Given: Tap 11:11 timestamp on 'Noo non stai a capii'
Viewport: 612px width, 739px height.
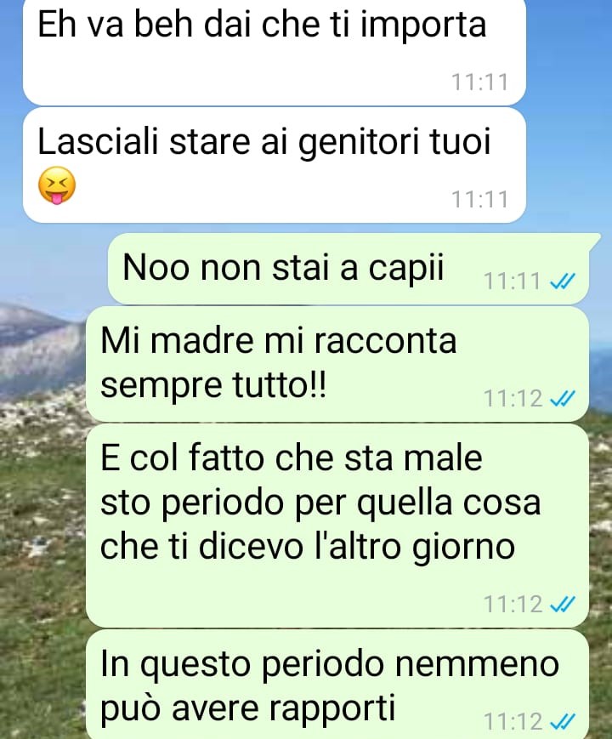Looking at the screenshot, I should [512, 281].
